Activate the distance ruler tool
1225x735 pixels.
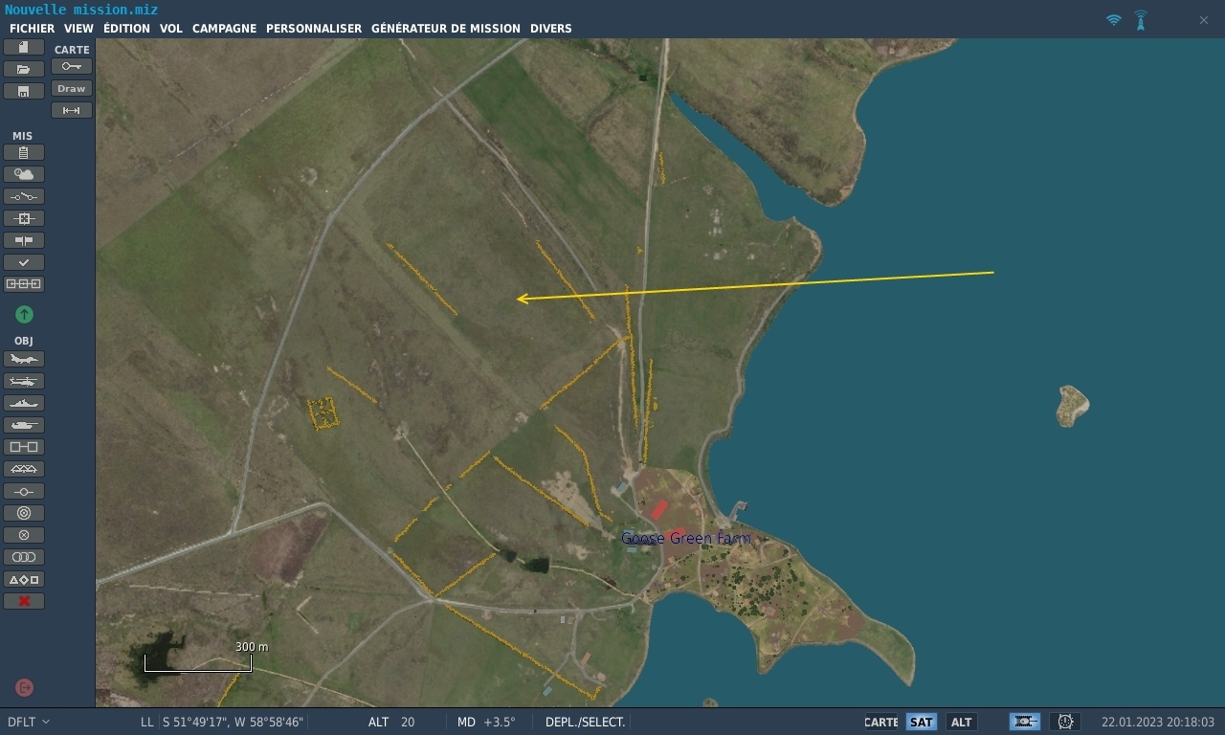click(x=72, y=110)
